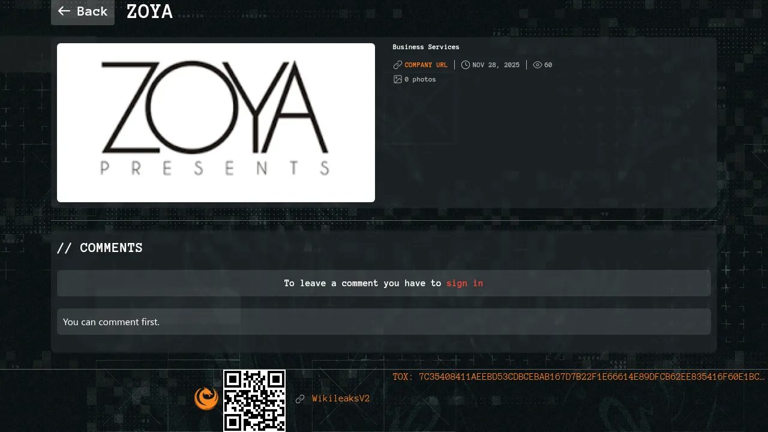Click the image icon beside 0 photos
The height and width of the screenshot is (432, 768).
397,79
